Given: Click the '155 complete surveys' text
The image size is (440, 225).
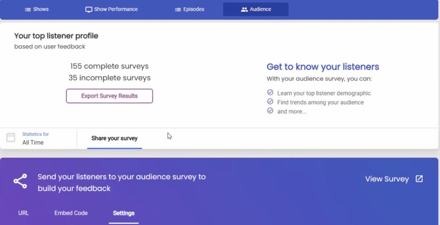Looking at the screenshot, I should pos(110,66).
